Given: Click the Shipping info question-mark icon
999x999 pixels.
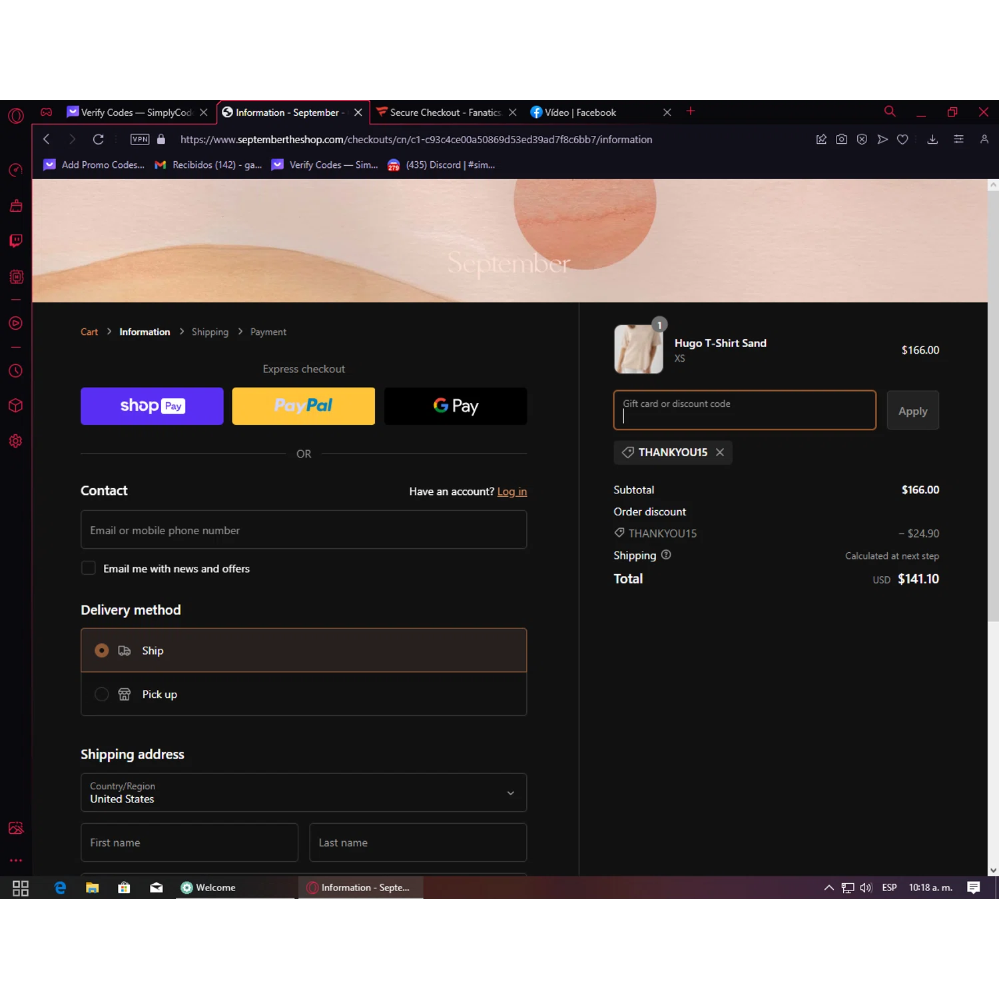Looking at the screenshot, I should point(666,555).
